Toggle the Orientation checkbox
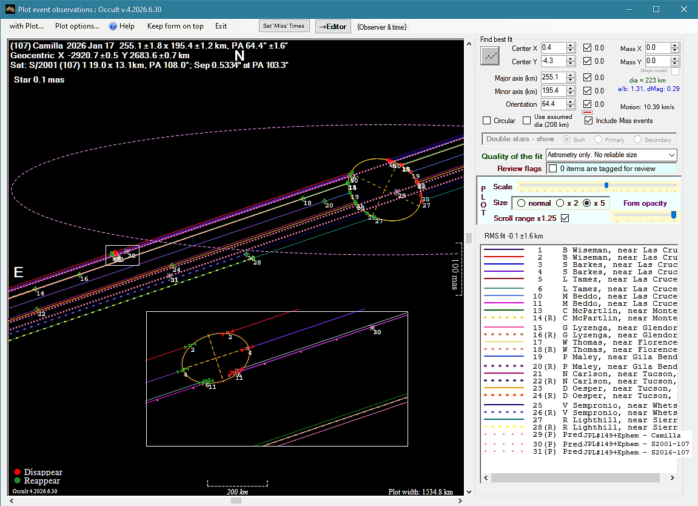The height and width of the screenshot is (506, 698). [588, 104]
